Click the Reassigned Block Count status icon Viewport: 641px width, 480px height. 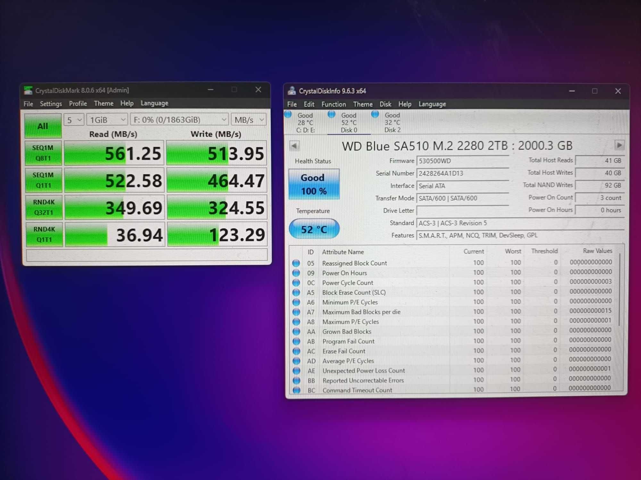(296, 263)
